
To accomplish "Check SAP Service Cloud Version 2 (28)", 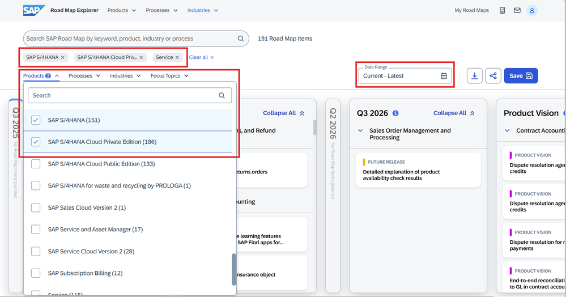I will coord(36,252).
